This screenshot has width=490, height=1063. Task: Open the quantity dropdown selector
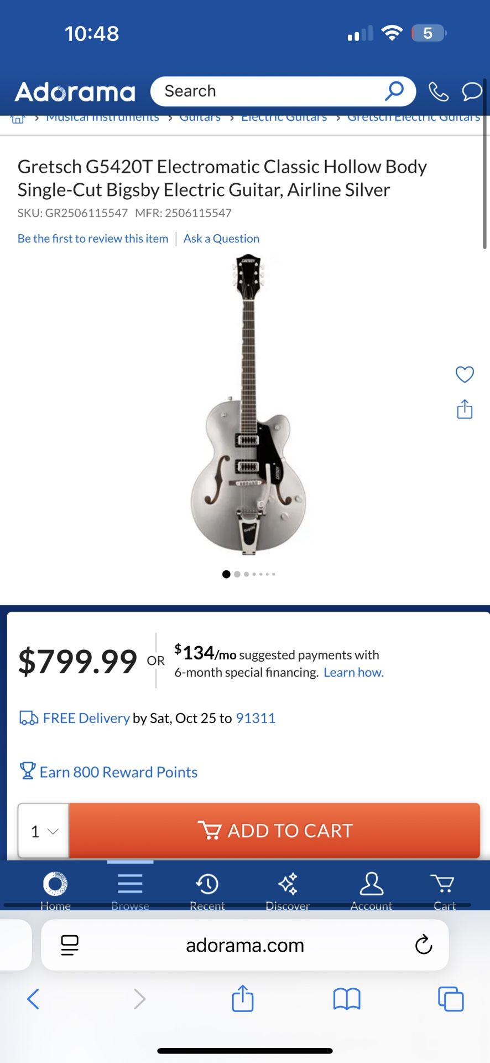(x=43, y=830)
